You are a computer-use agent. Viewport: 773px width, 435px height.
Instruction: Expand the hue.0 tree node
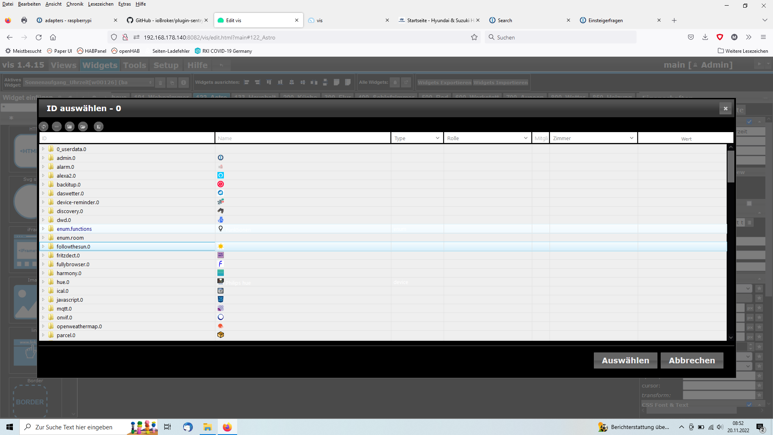[43, 282]
